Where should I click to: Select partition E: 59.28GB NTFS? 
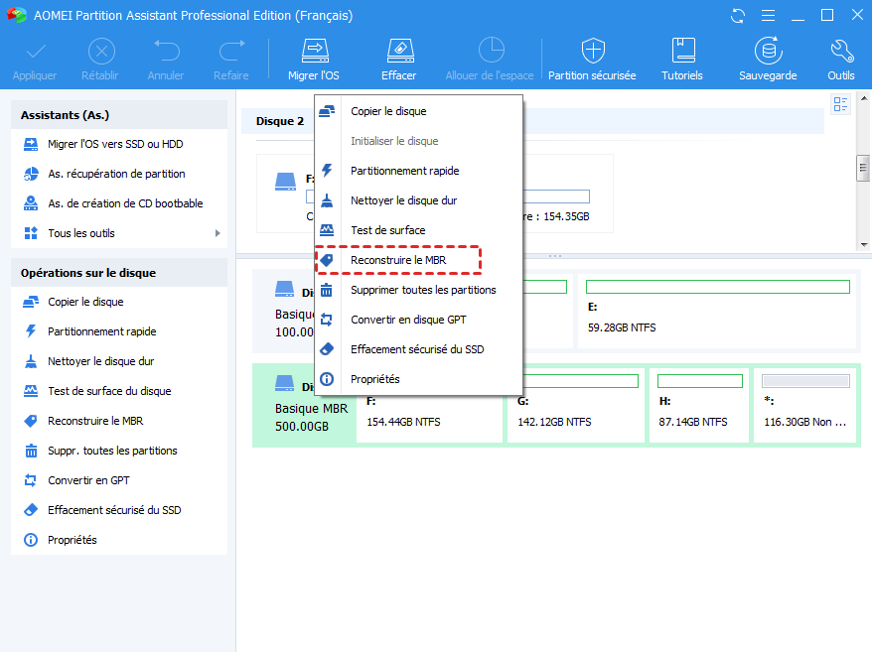coord(717,312)
